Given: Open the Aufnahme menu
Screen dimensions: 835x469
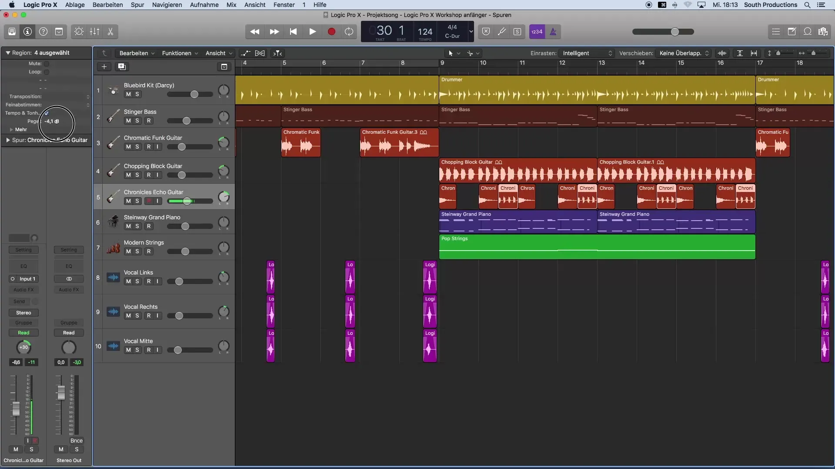Looking at the screenshot, I should 204,5.
